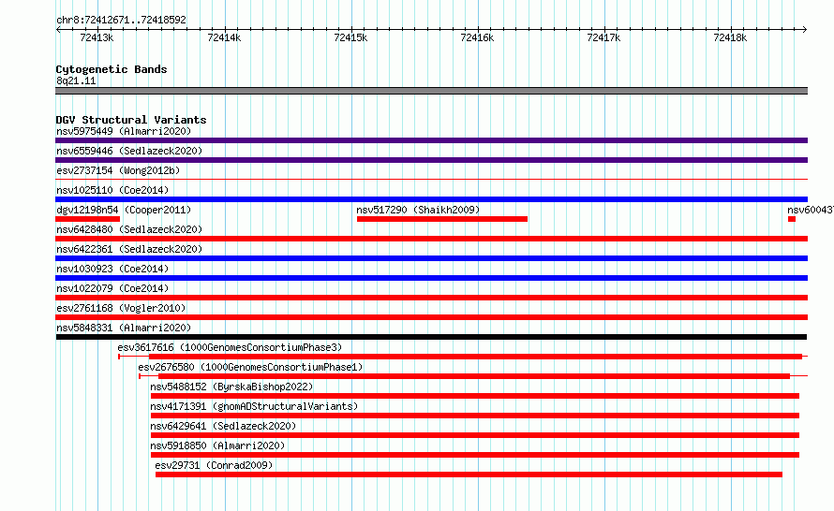Select the nsv6559446 purple variant bar
Screen dimensions: 834x511
[x=431, y=160]
